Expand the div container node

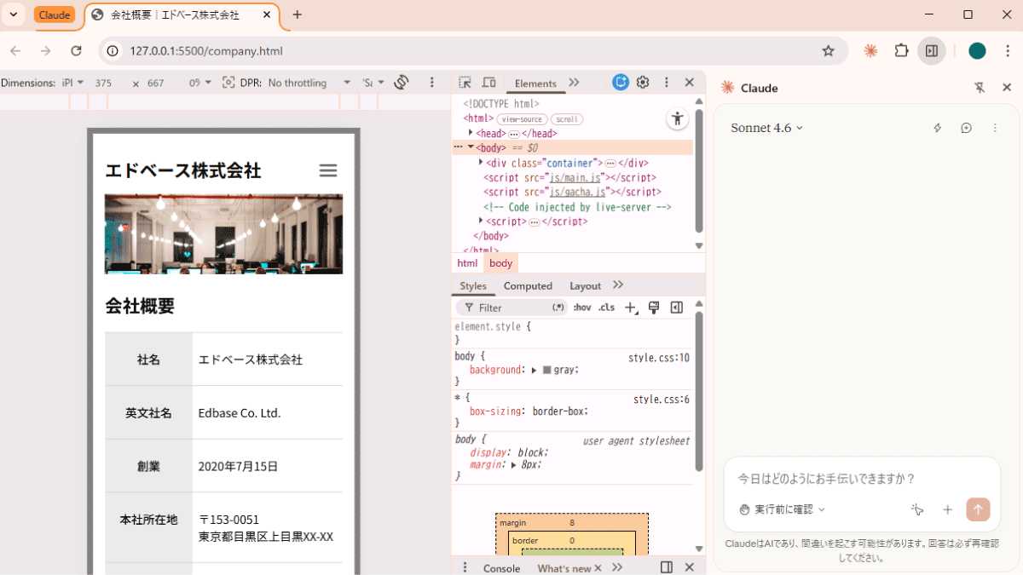click(x=481, y=162)
